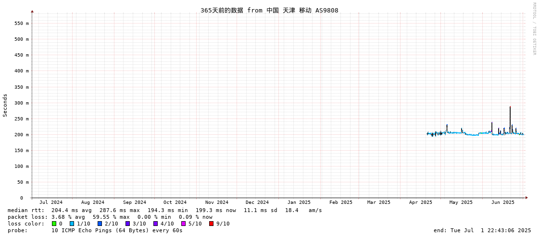Click the 'Seconds' y-axis label
Viewport: 539px width, 237px height.
pos(5,105)
